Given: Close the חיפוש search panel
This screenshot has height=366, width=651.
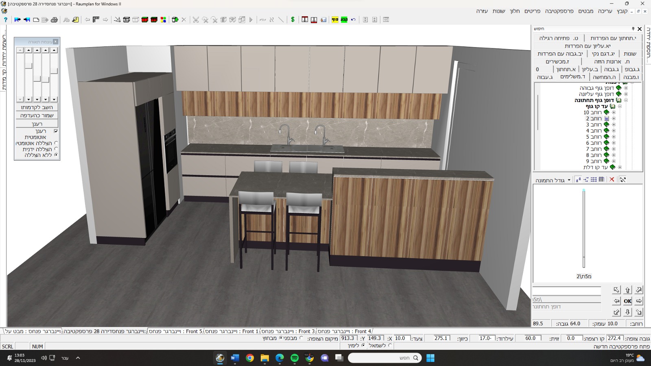Looking at the screenshot, I should click(x=640, y=29).
